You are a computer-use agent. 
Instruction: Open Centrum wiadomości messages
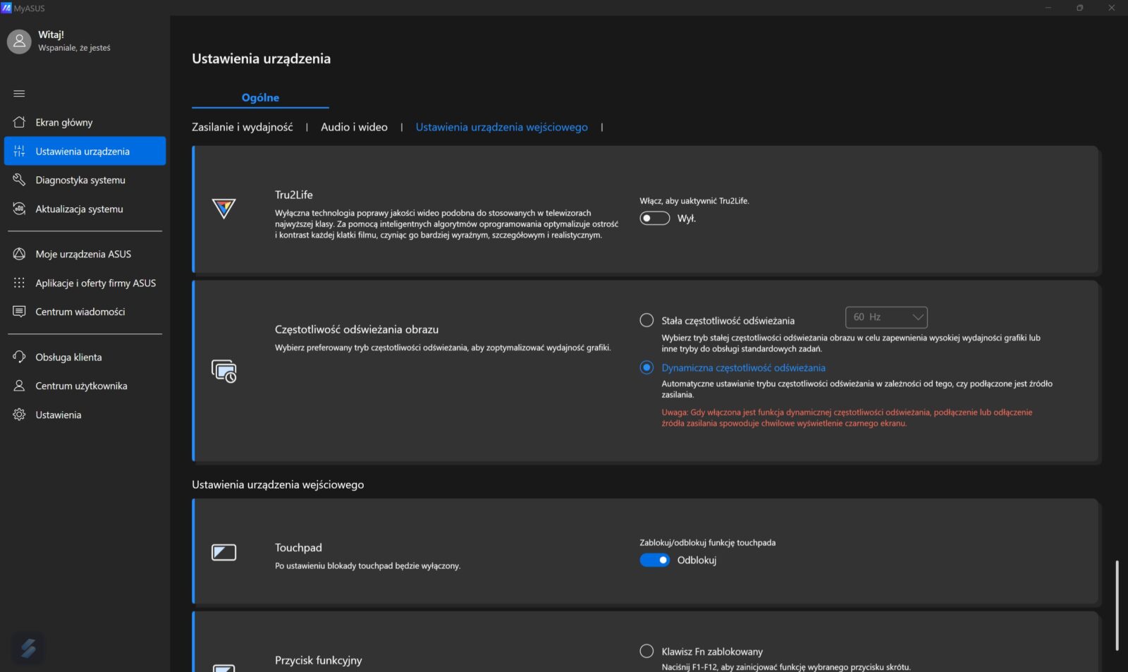(80, 312)
